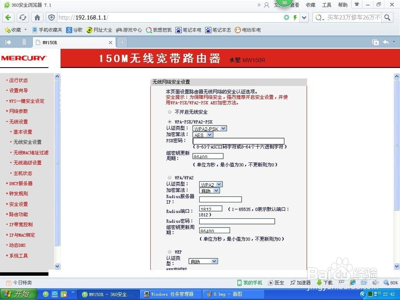Expand the DHCP服务器 menu section
The height and width of the screenshot is (300, 400).
21,184
